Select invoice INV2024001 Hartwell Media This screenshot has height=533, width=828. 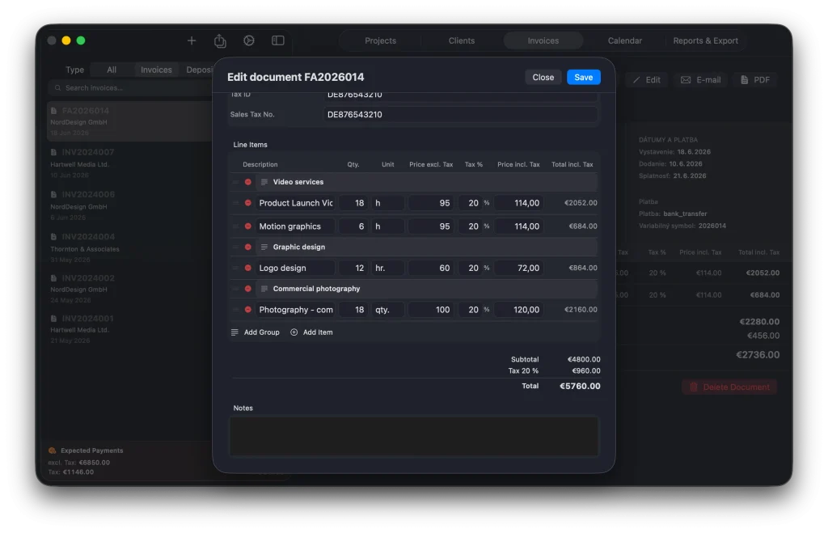tap(129, 329)
